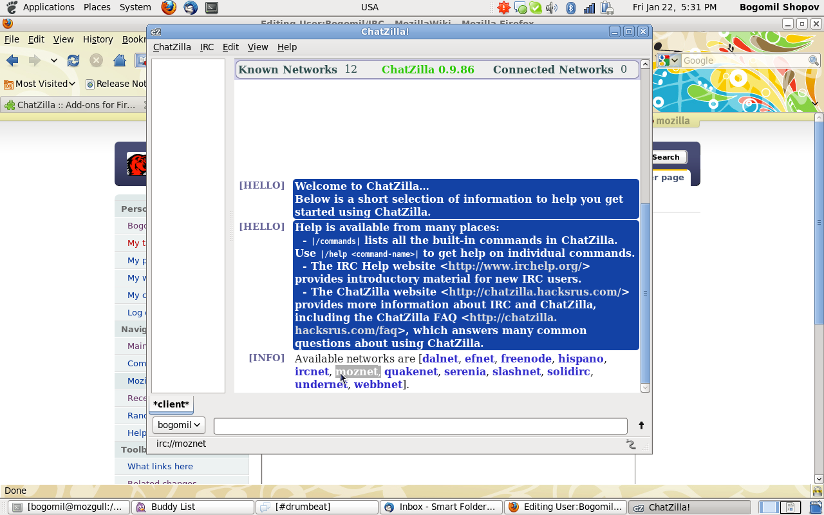Connect to the freenode network link
This screenshot has width=824, height=515.
(x=526, y=359)
